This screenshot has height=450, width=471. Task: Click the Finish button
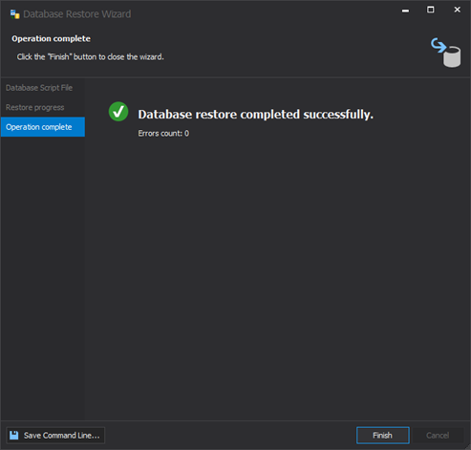pyautogui.click(x=383, y=435)
